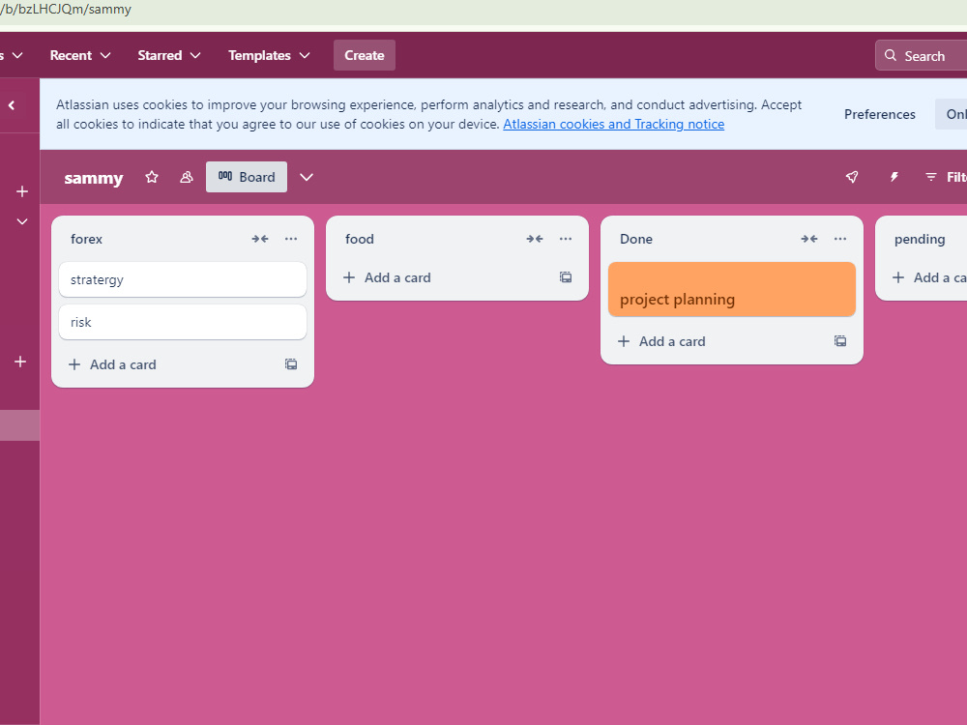Edit the food list title
The height and width of the screenshot is (725, 967).
click(x=360, y=239)
